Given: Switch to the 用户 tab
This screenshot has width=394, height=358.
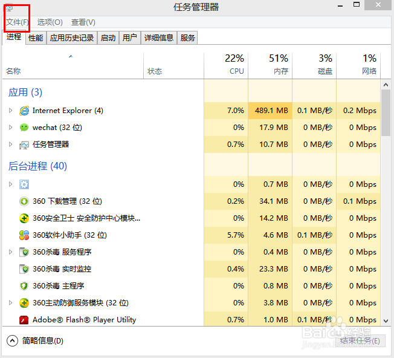Looking at the screenshot, I should (130, 38).
